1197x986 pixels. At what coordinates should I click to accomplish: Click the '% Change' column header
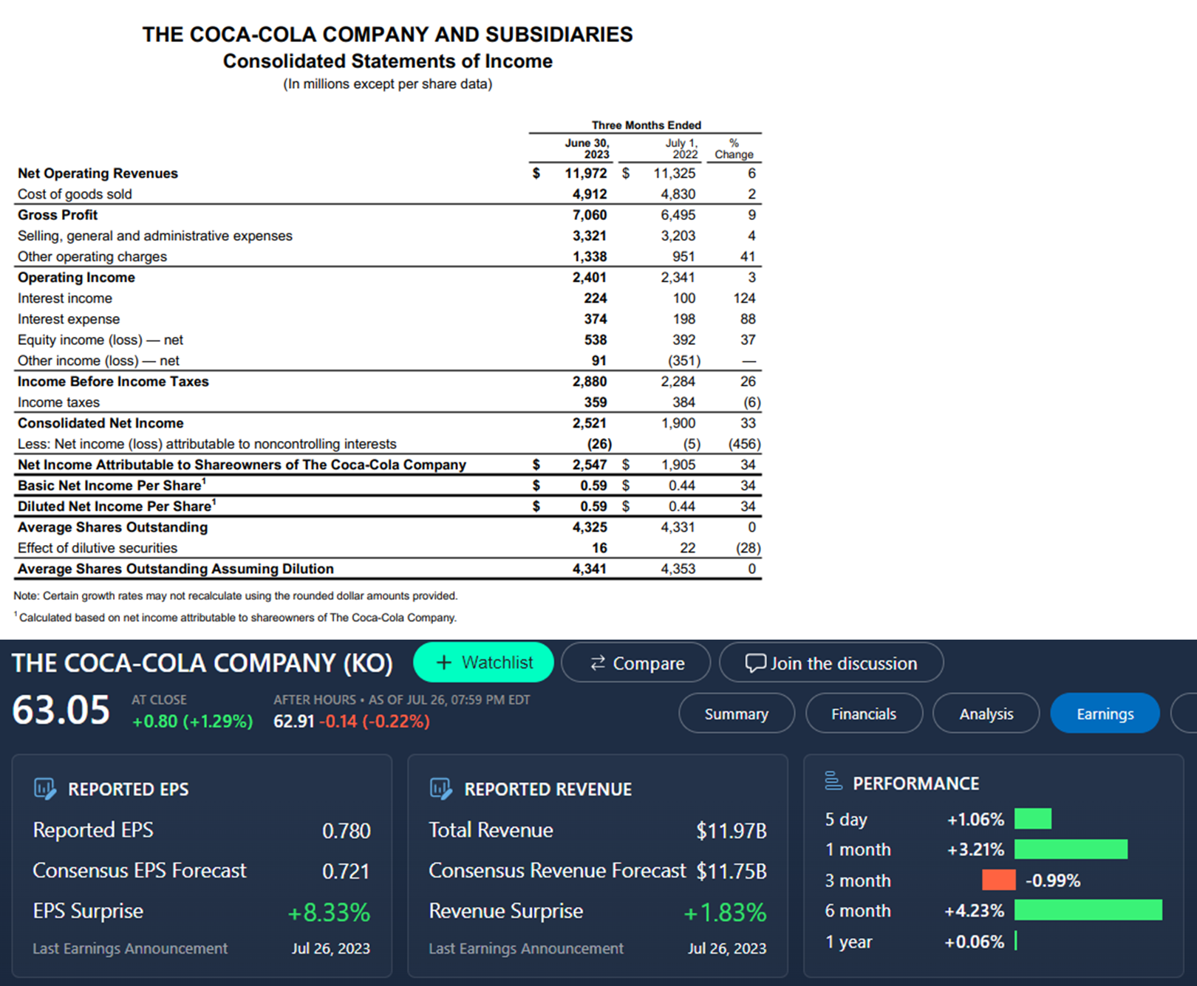tap(734, 148)
